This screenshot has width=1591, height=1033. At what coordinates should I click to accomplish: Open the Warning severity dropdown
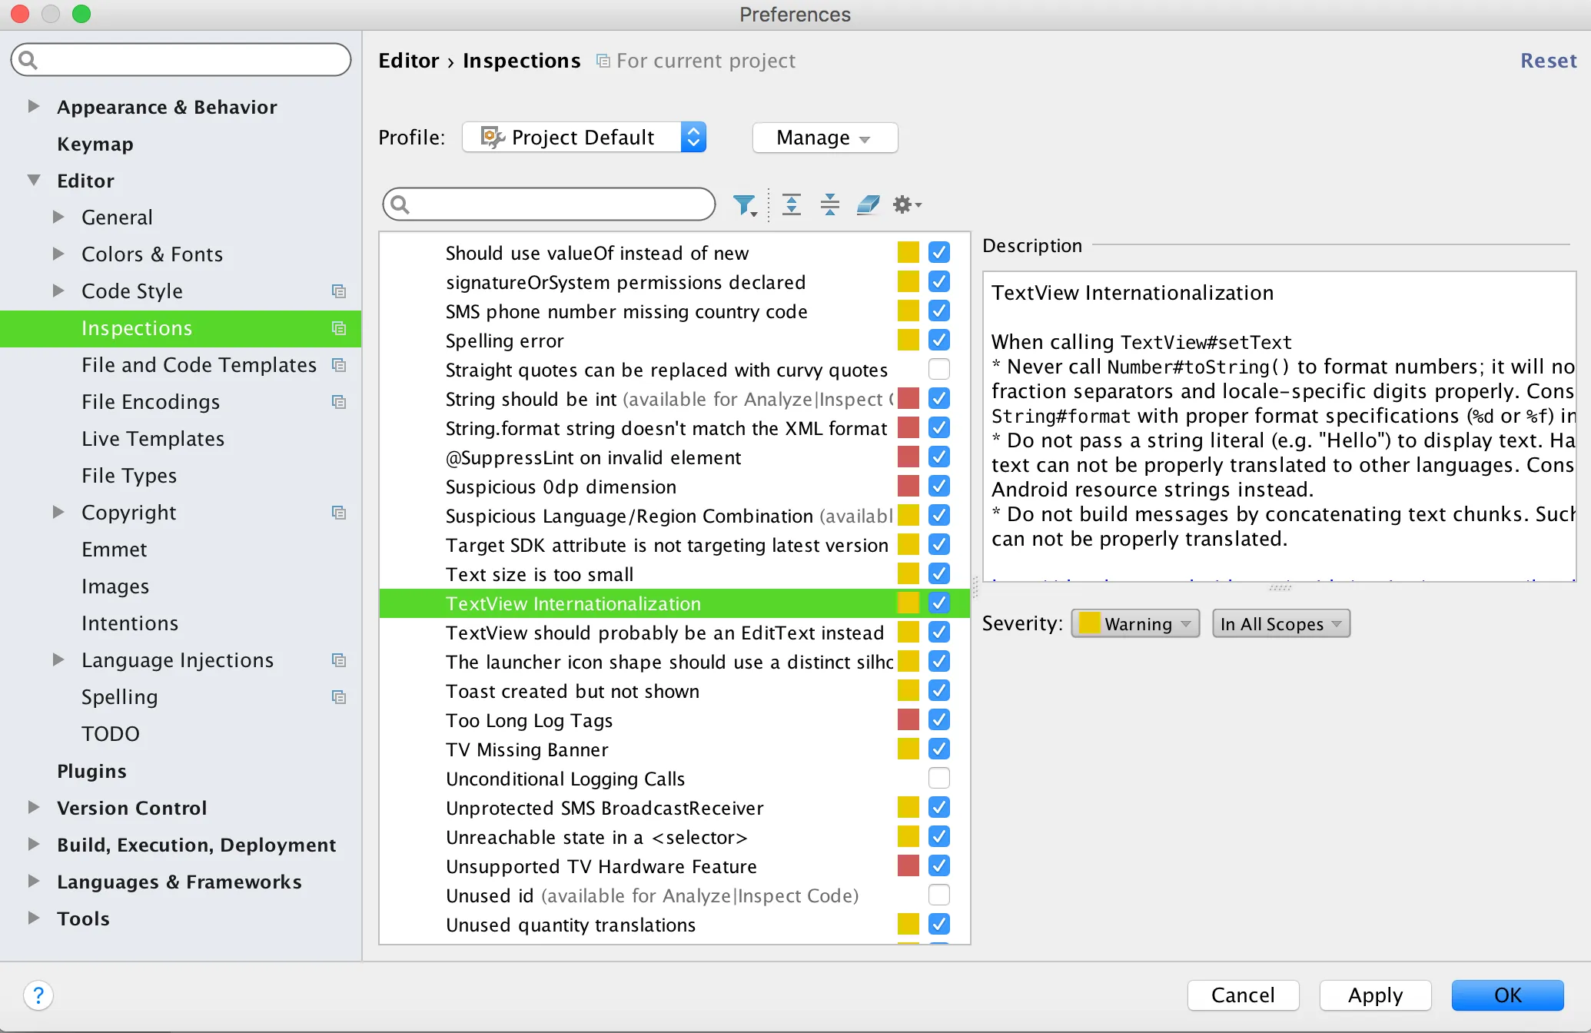coord(1135,623)
